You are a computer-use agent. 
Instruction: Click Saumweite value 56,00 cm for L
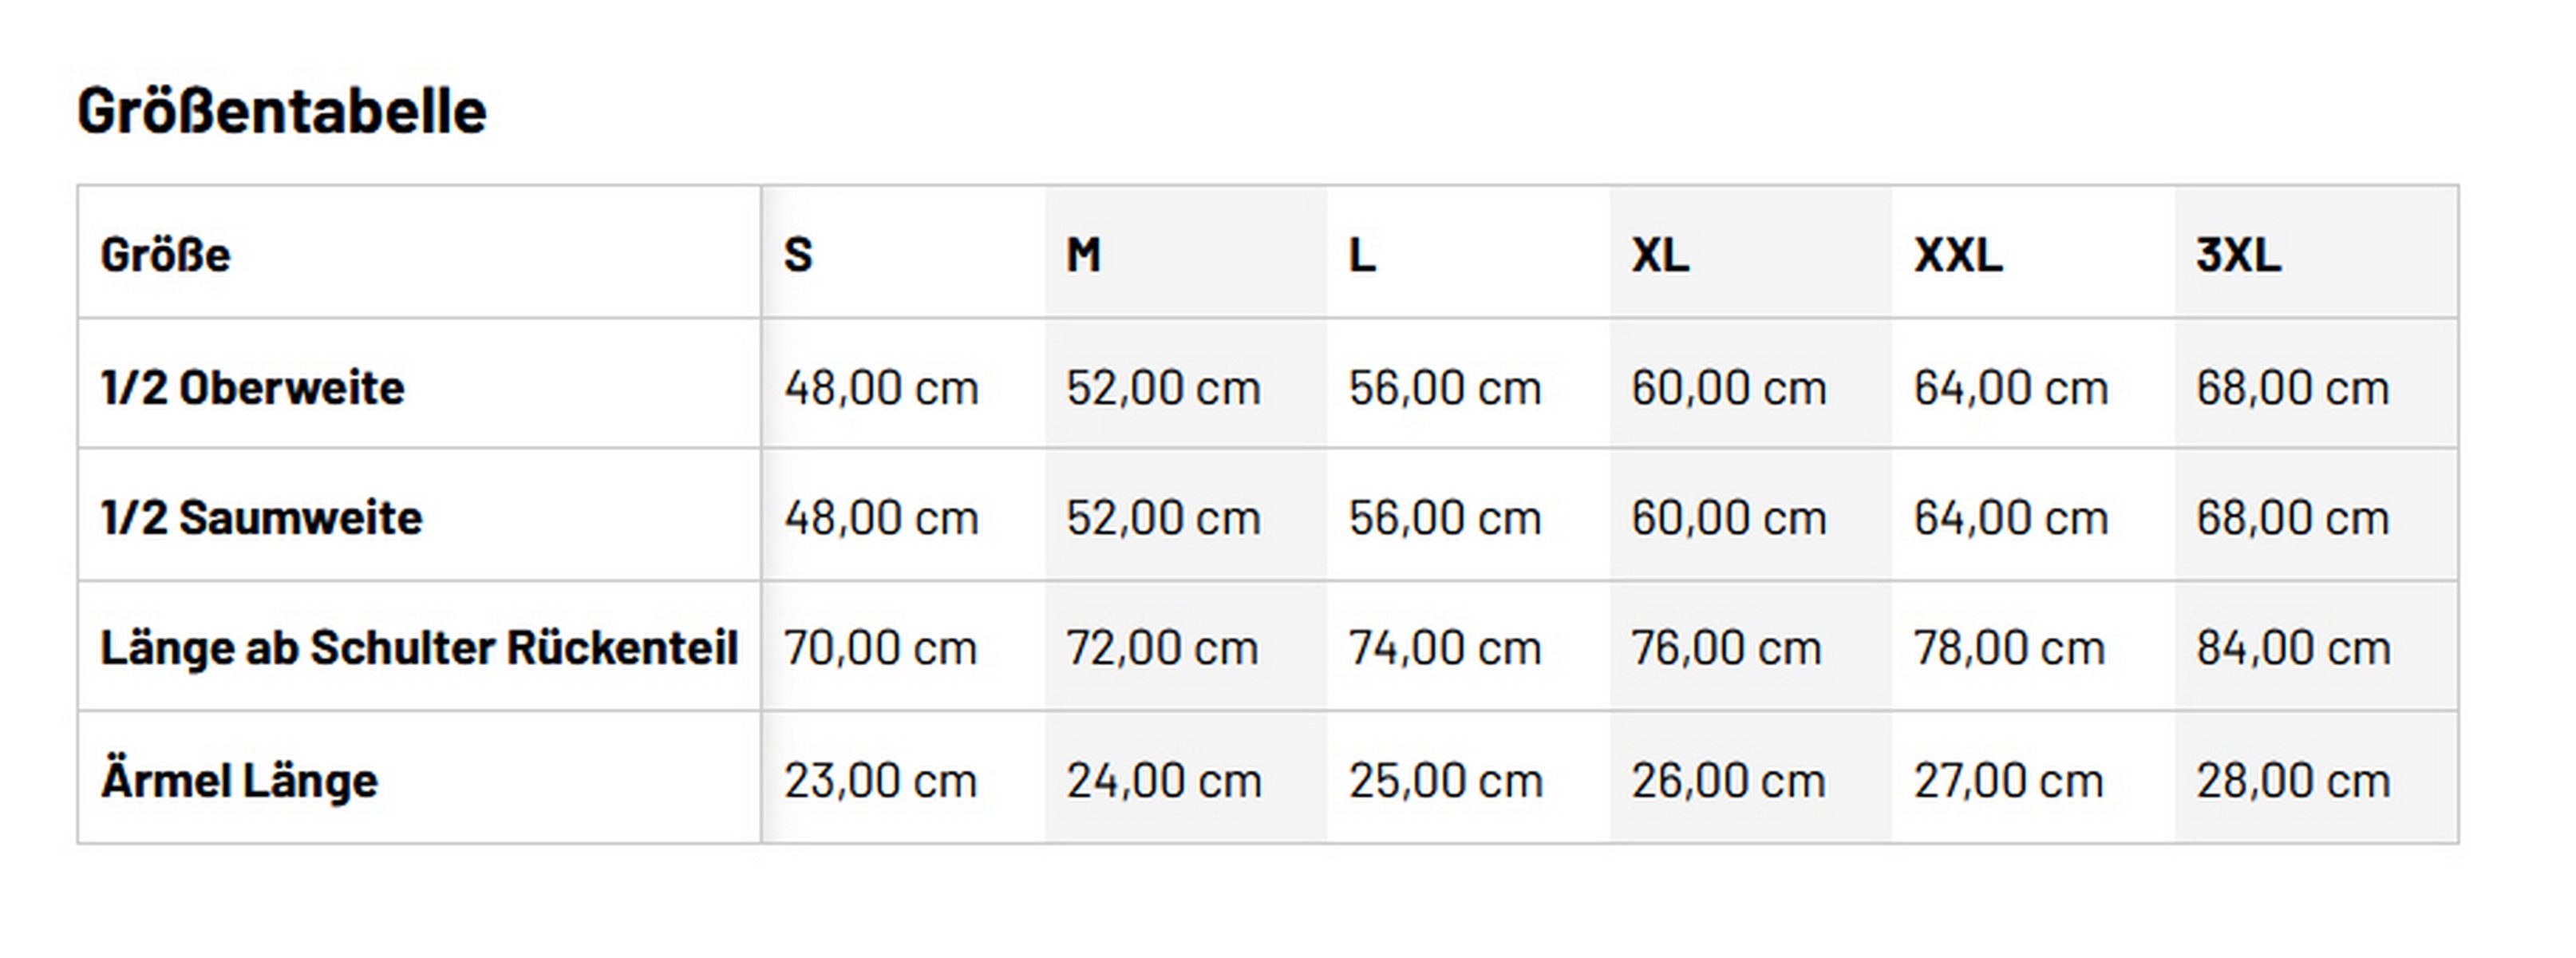point(1445,518)
